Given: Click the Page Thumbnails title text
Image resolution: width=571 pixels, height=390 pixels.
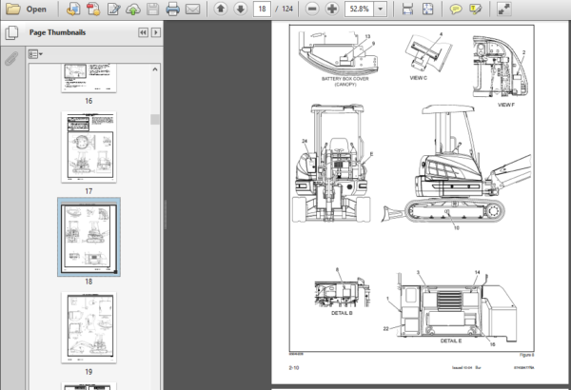Looking at the screenshot, I should click(x=57, y=32).
